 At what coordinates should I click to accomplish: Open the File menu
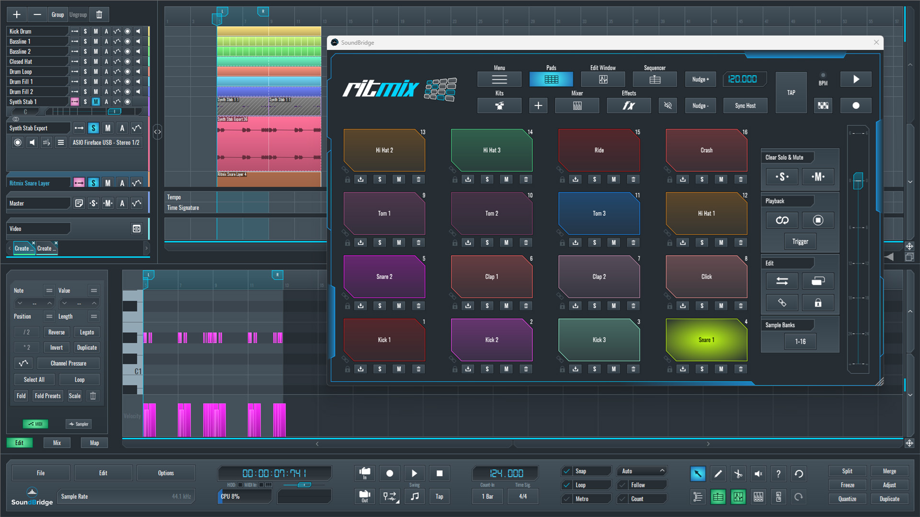pyautogui.click(x=41, y=473)
